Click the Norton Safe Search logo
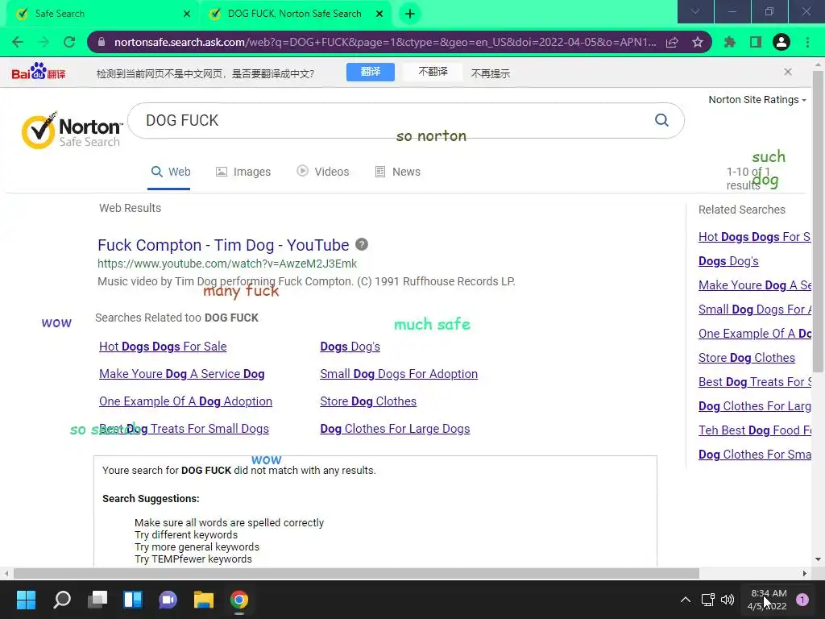The width and height of the screenshot is (825, 619). click(71, 131)
